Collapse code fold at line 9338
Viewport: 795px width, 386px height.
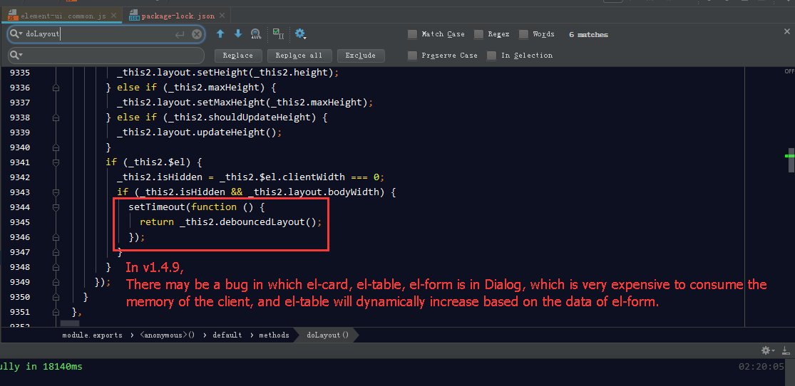pyautogui.click(x=56, y=118)
